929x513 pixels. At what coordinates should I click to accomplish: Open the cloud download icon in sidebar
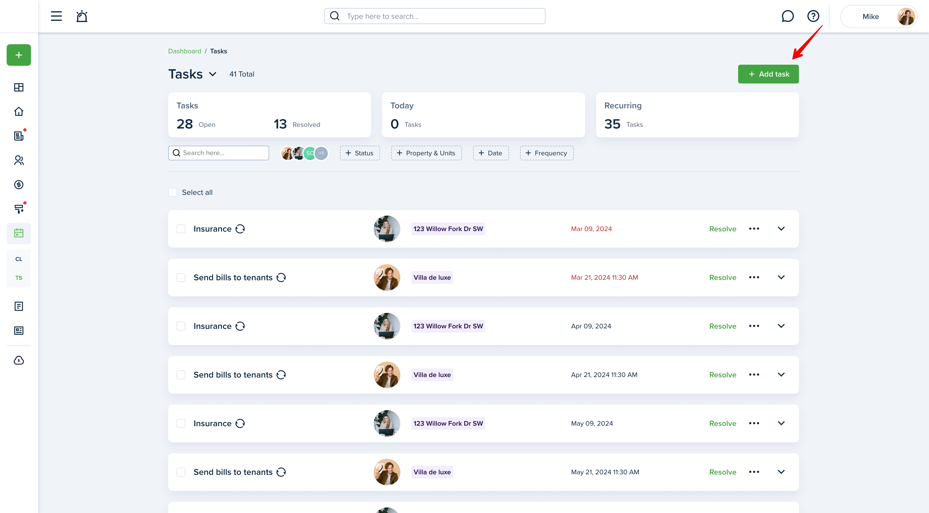pos(19,360)
